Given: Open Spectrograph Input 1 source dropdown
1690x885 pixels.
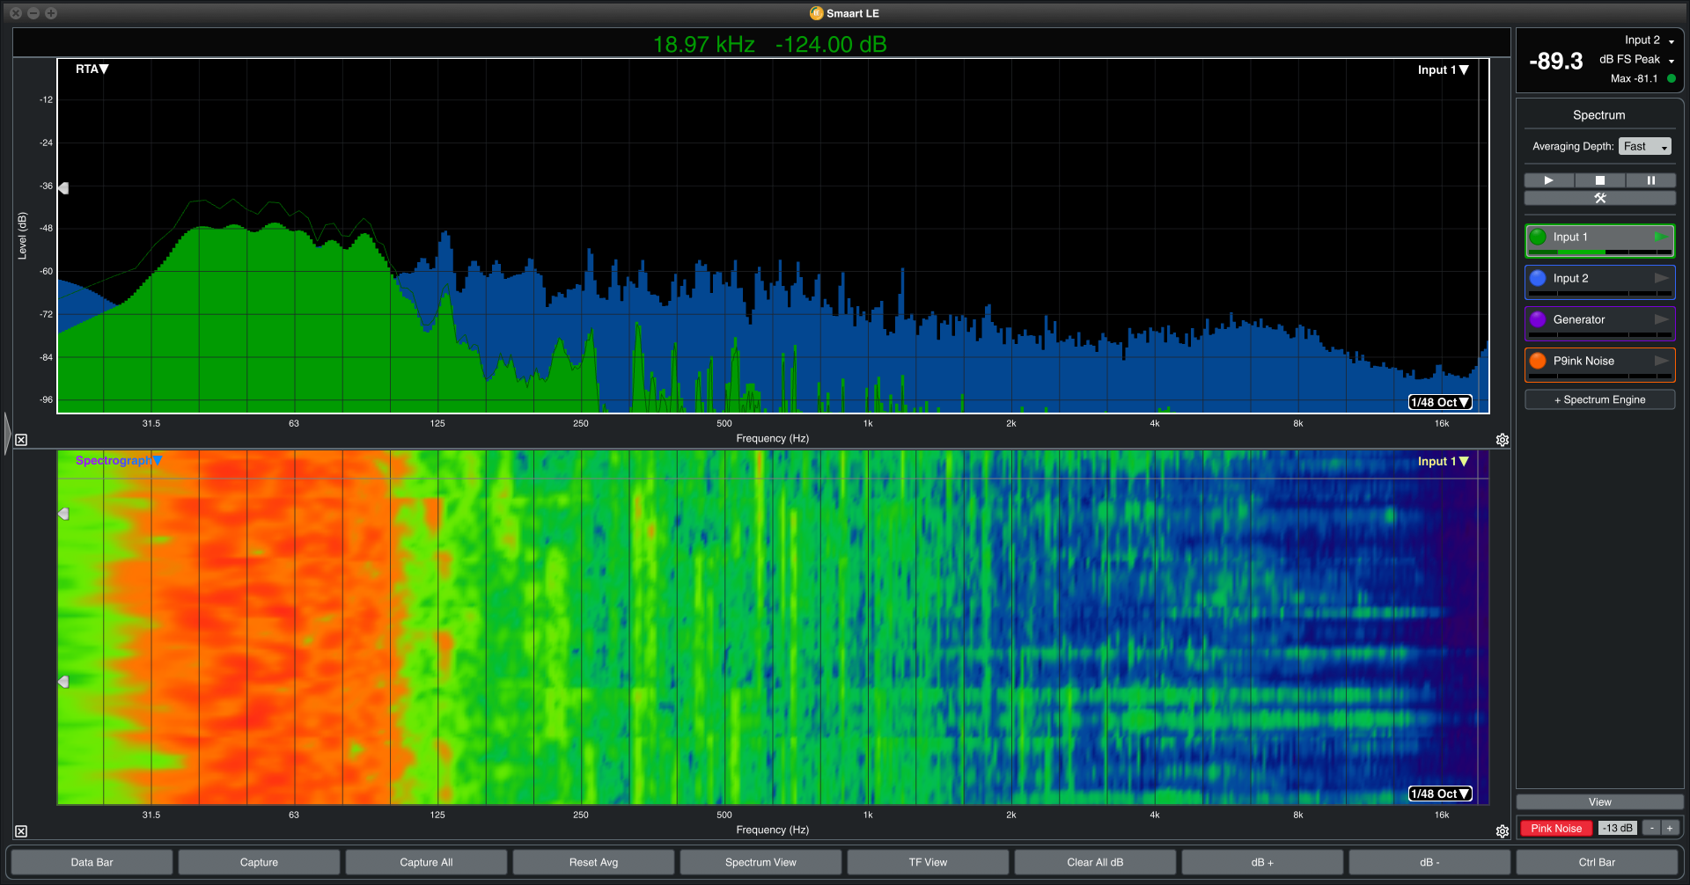Looking at the screenshot, I should click(x=1443, y=461).
